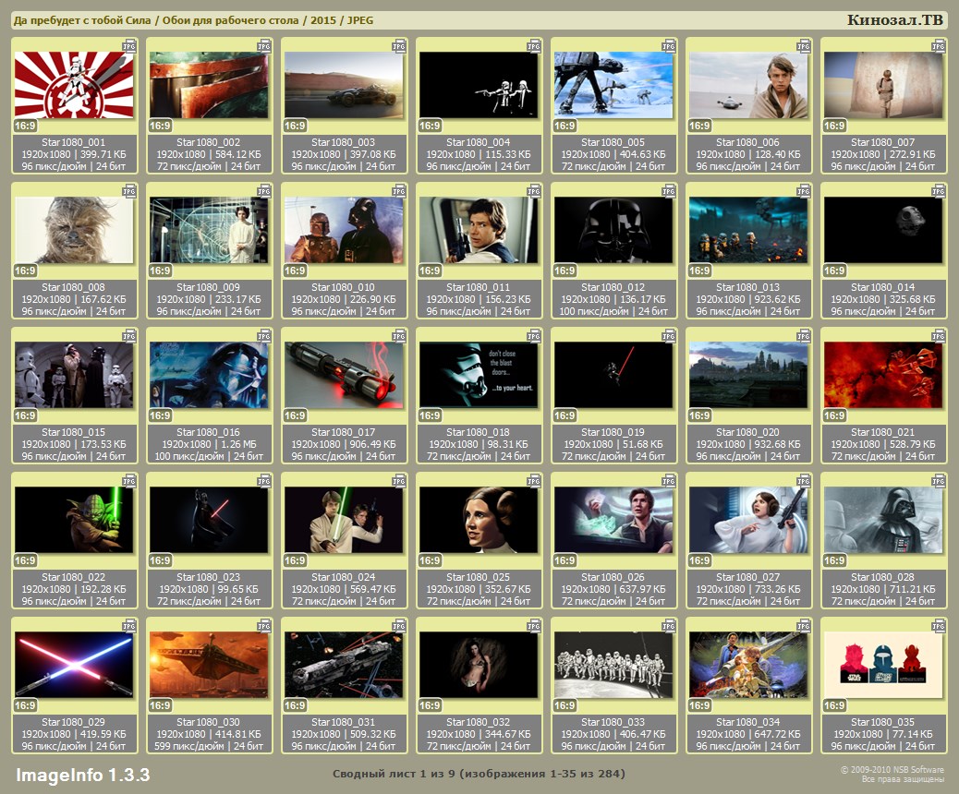
Task: Open the AT-AT snow thumbnail Star1080_005
Action: [x=613, y=84]
